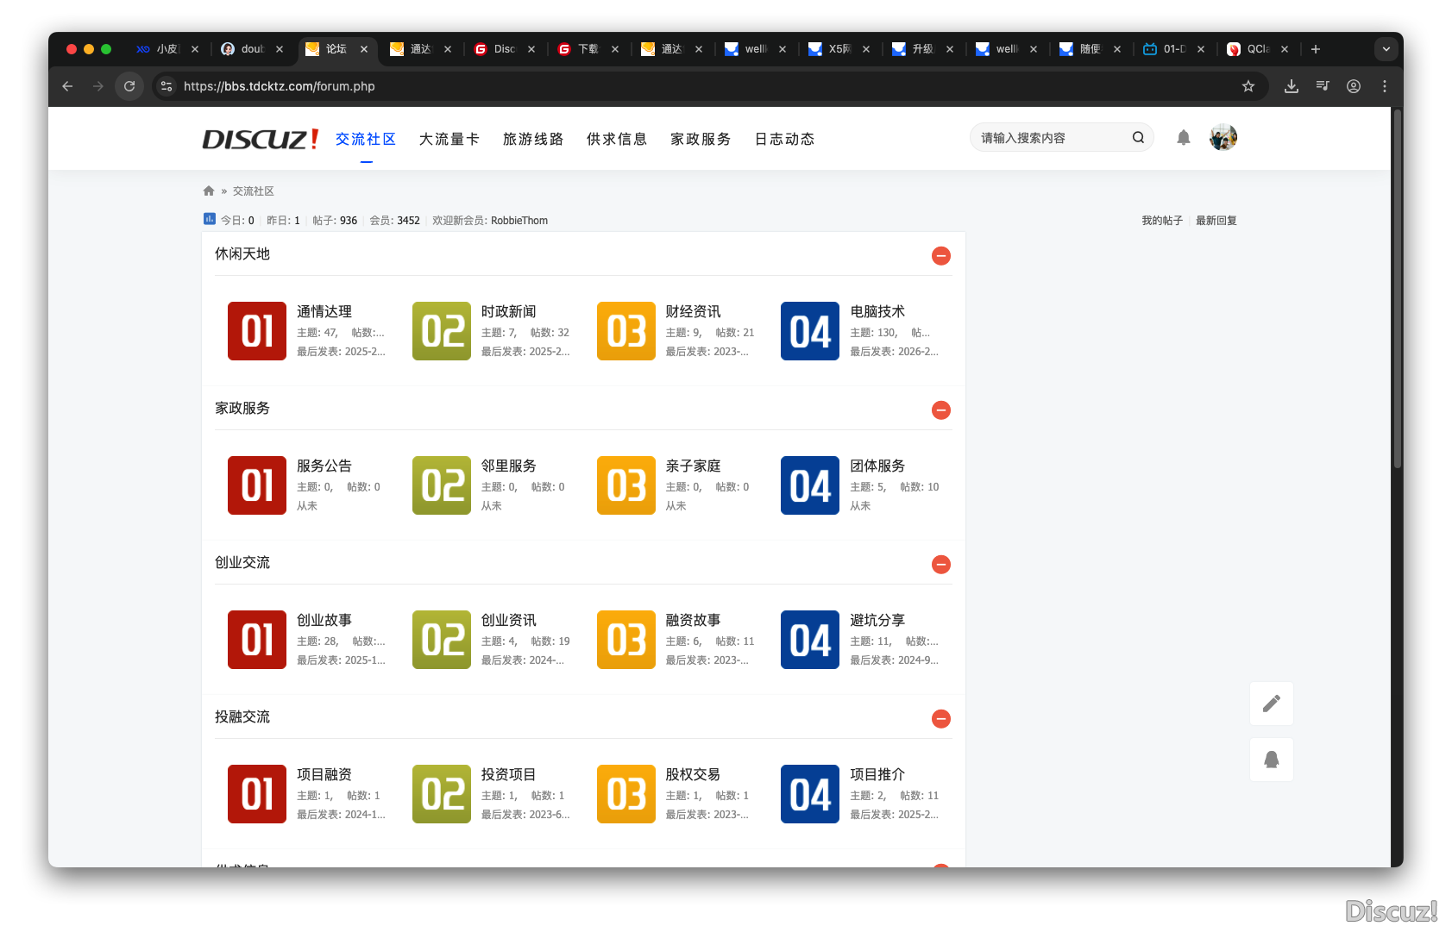Click the browser downloads icon
The image size is (1452, 932).
[x=1291, y=86]
